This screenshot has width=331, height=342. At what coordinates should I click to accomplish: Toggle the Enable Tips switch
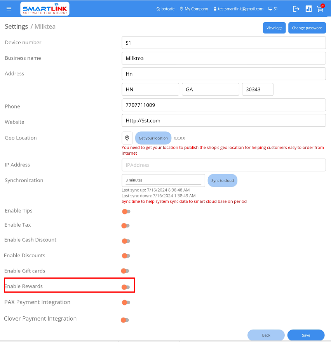(126, 211)
